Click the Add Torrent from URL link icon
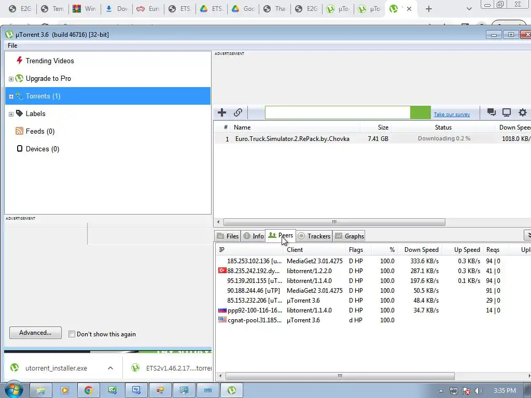Screen dimensions: 531x398 [238, 112]
